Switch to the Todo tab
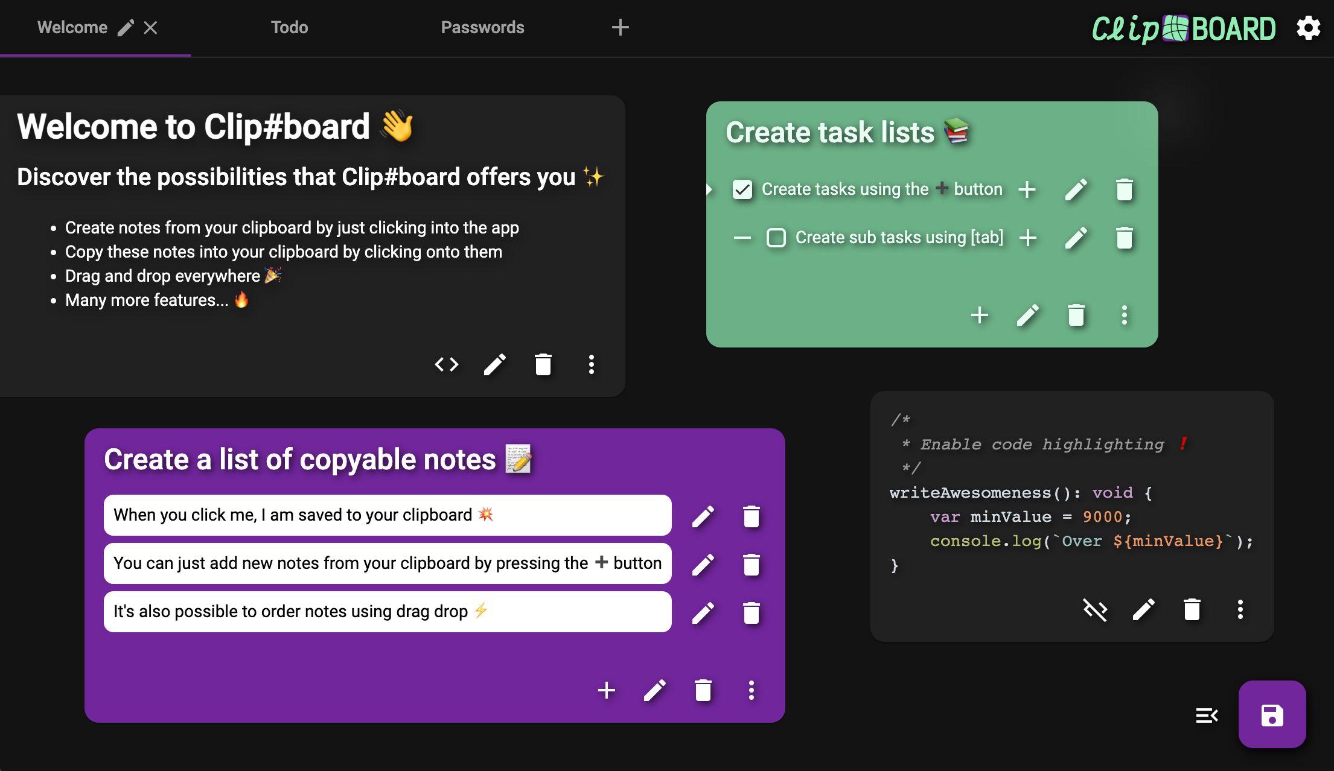This screenshot has height=771, width=1334. click(x=290, y=28)
